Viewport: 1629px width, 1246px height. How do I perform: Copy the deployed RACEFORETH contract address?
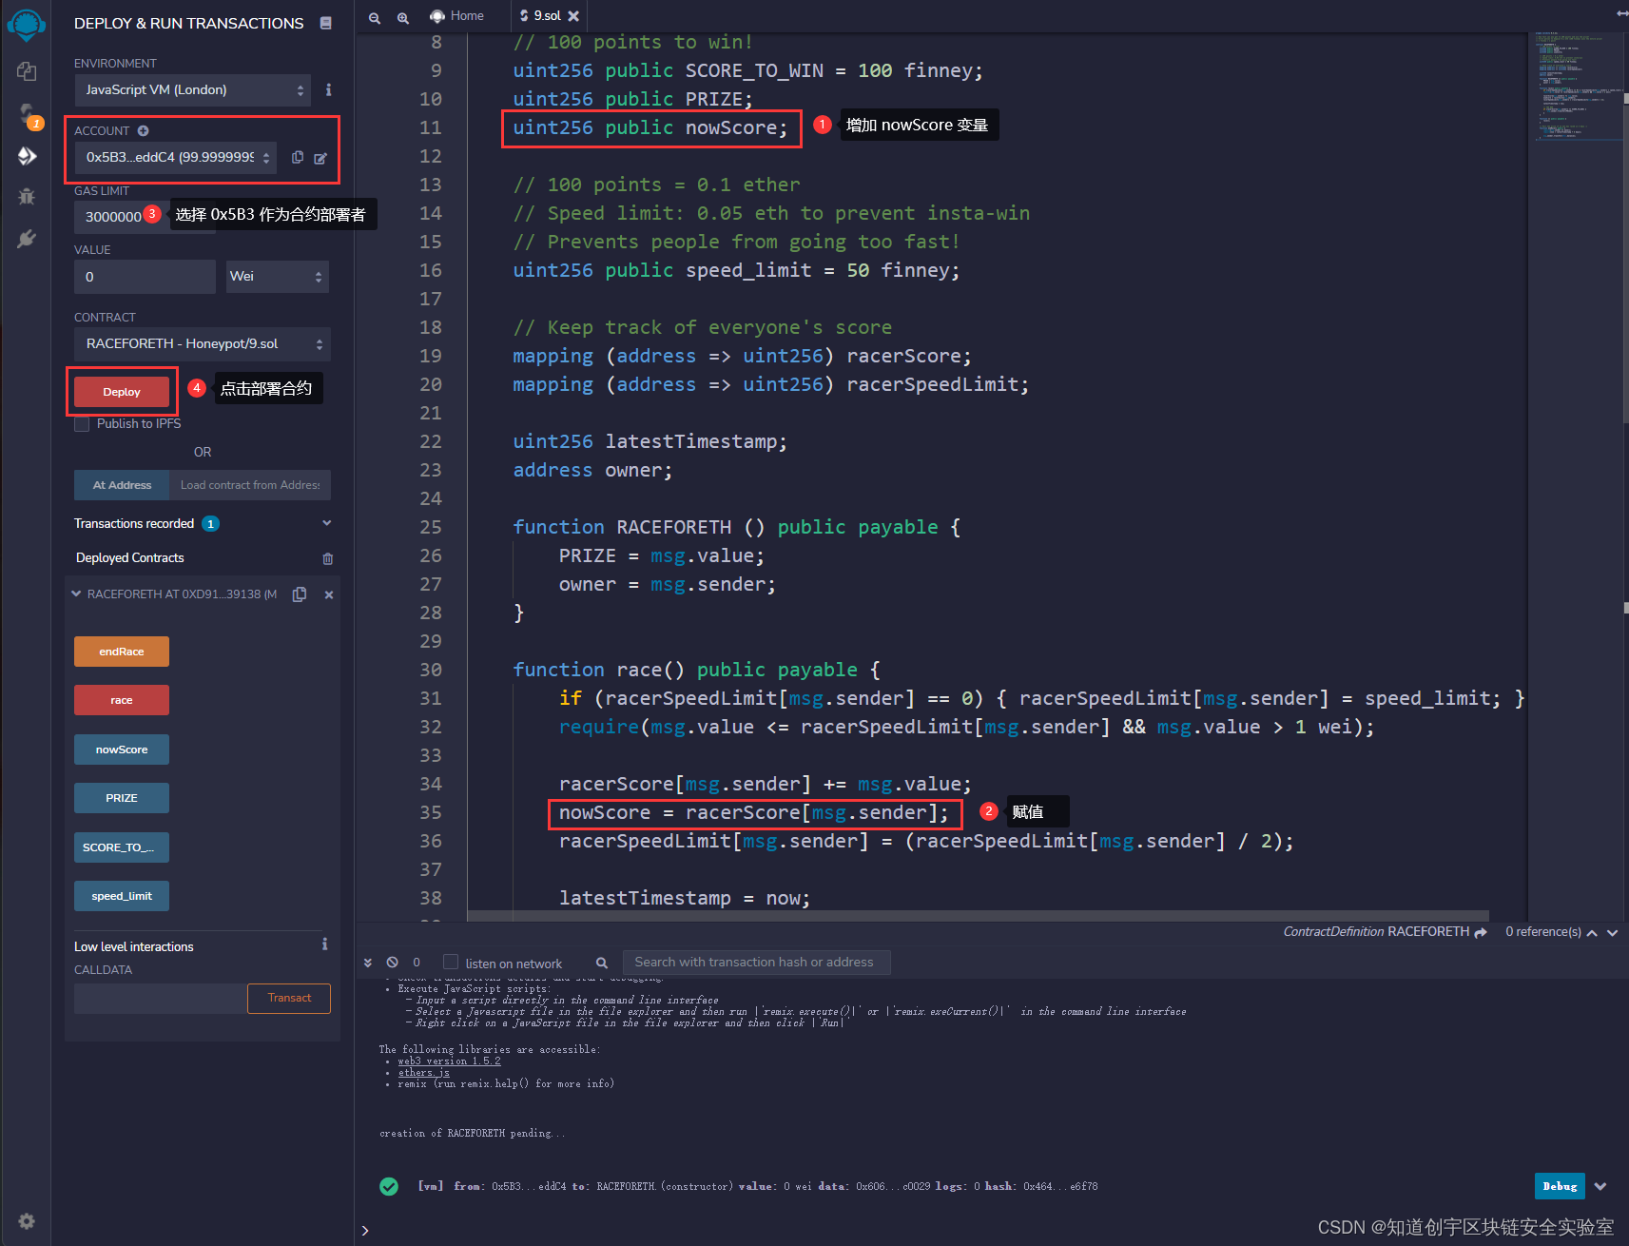tap(300, 594)
